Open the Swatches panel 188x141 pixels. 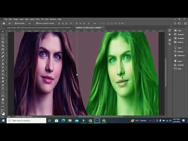pos(179,34)
